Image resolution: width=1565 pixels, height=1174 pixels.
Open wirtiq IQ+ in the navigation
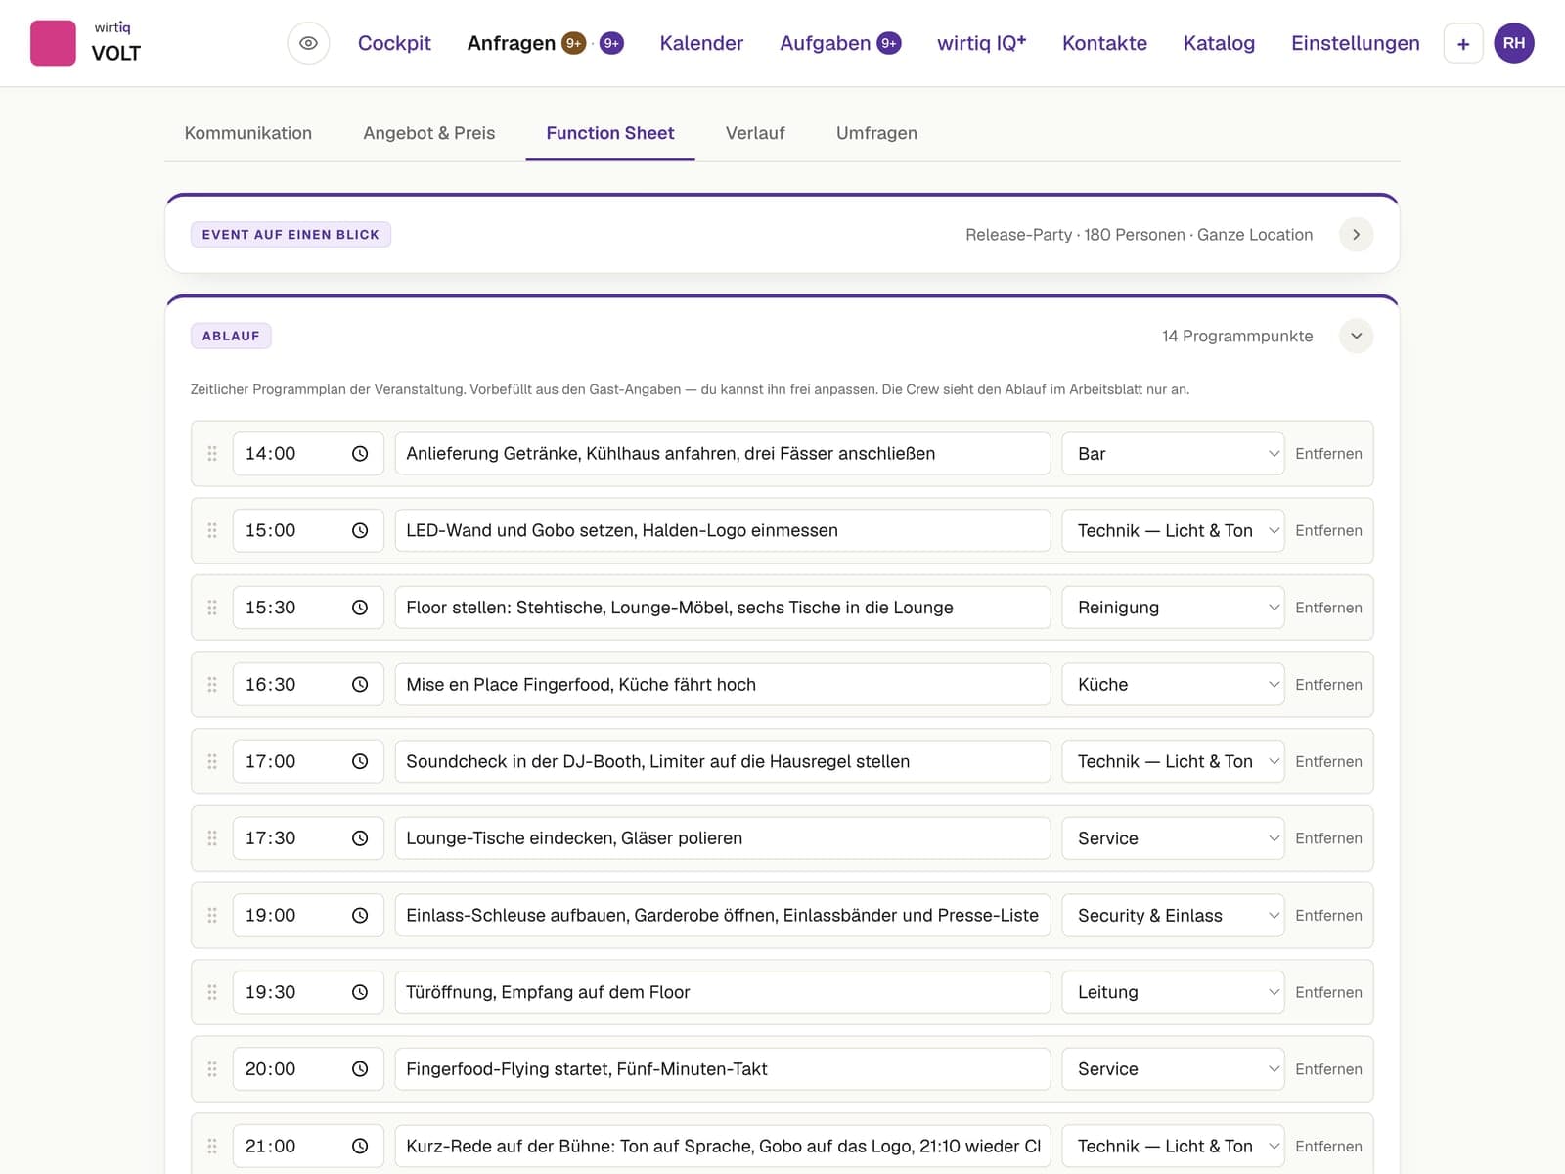[982, 43]
